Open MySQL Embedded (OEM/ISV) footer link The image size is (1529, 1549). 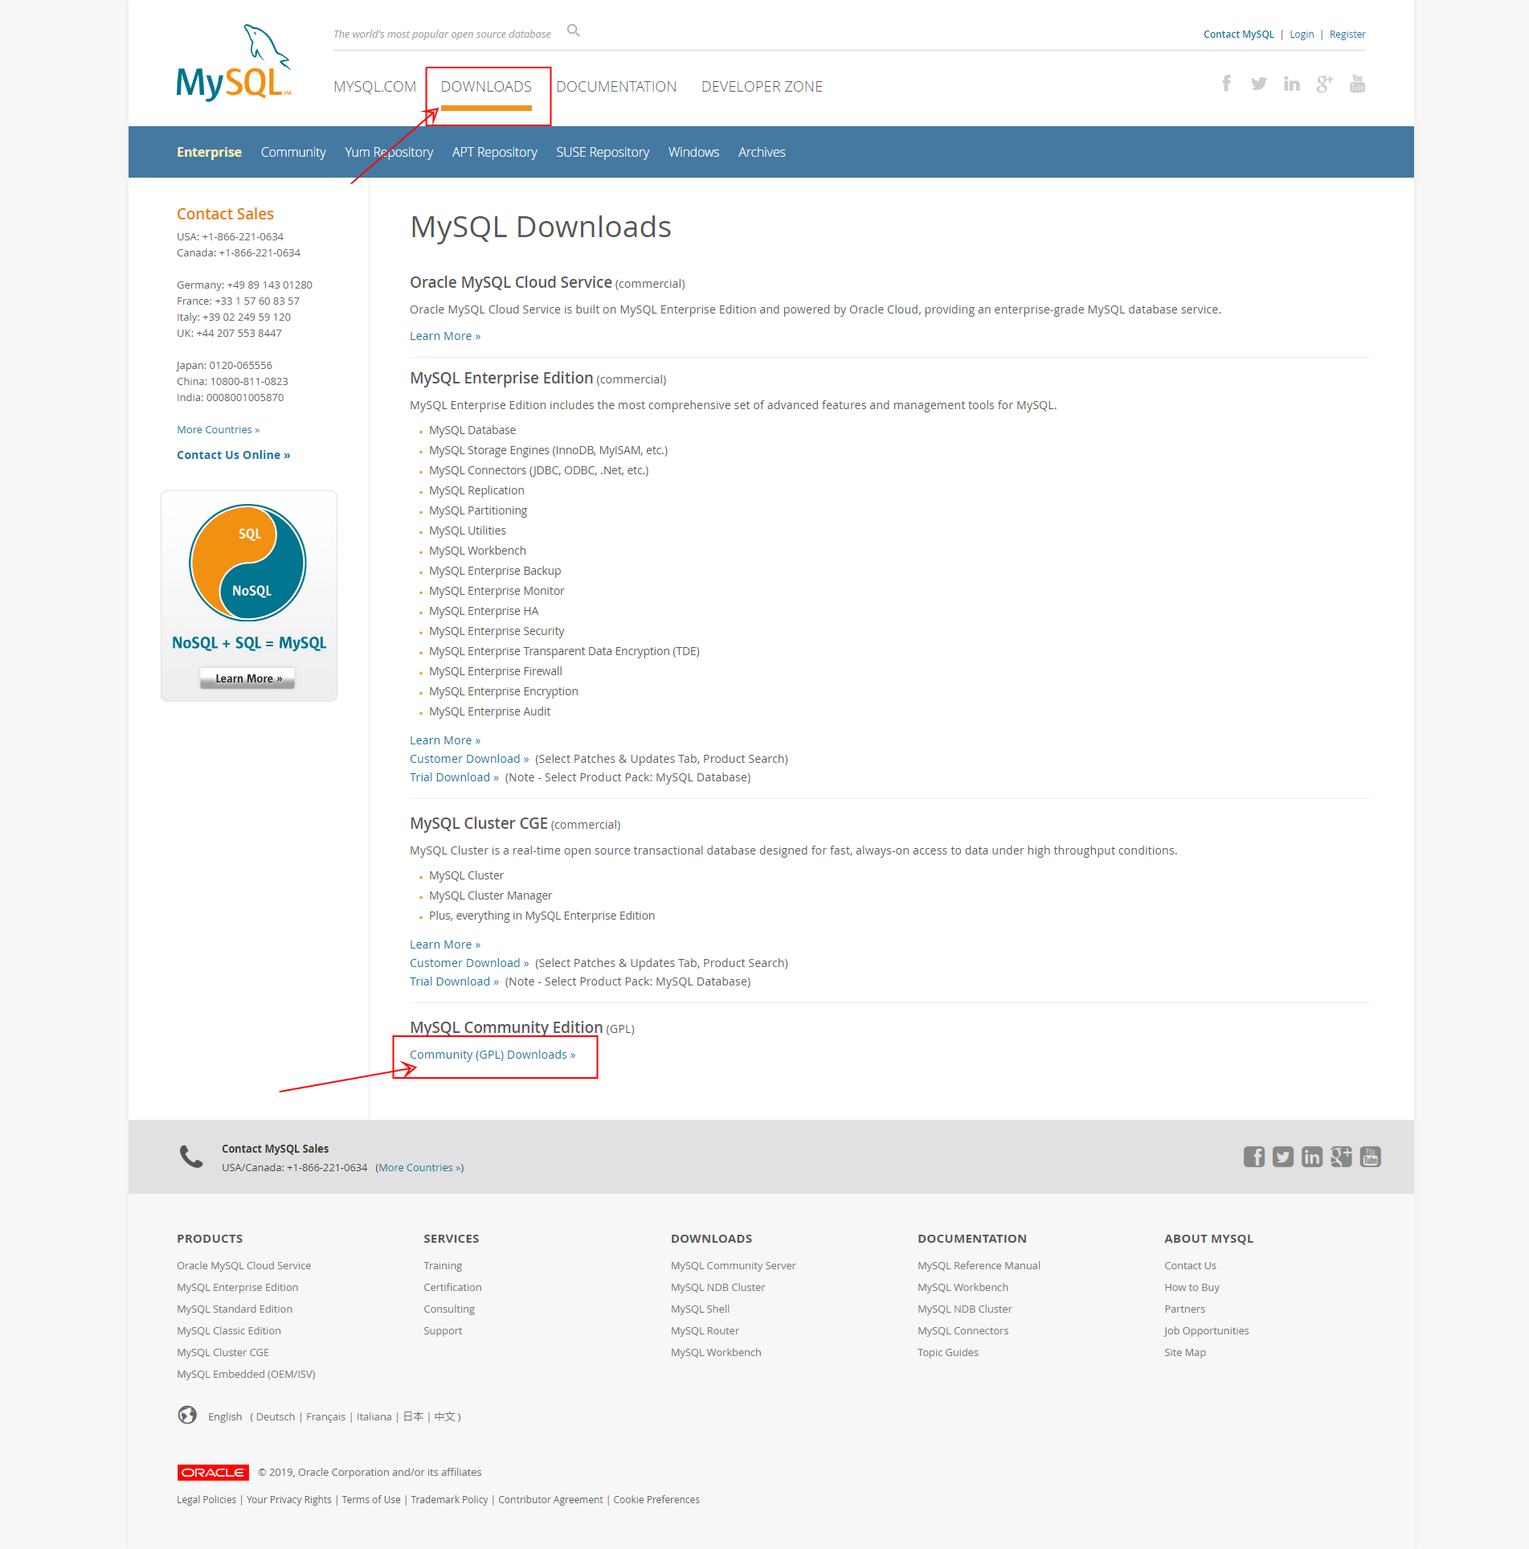[x=246, y=1374]
